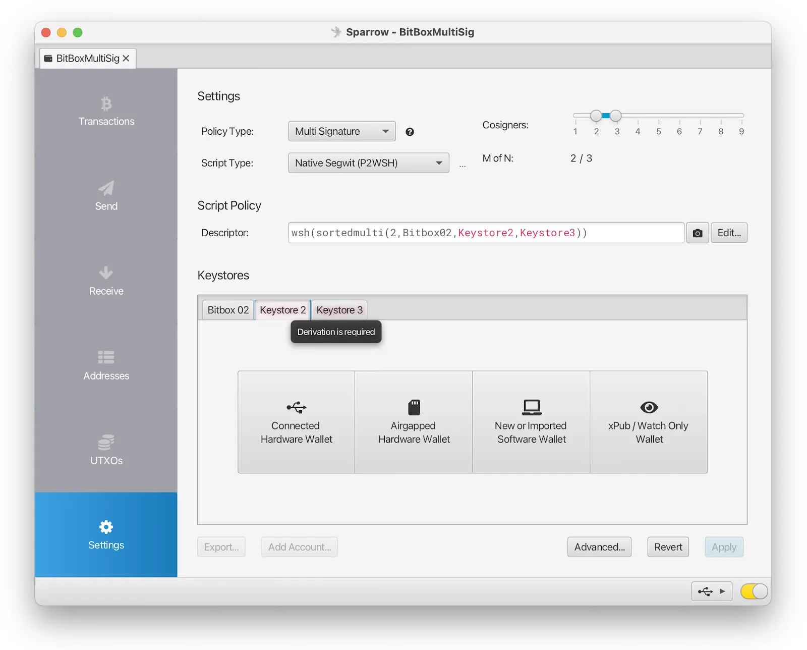The height and width of the screenshot is (650, 807).
Task: Open the Transactions sidebar section
Action: coord(106,111)
